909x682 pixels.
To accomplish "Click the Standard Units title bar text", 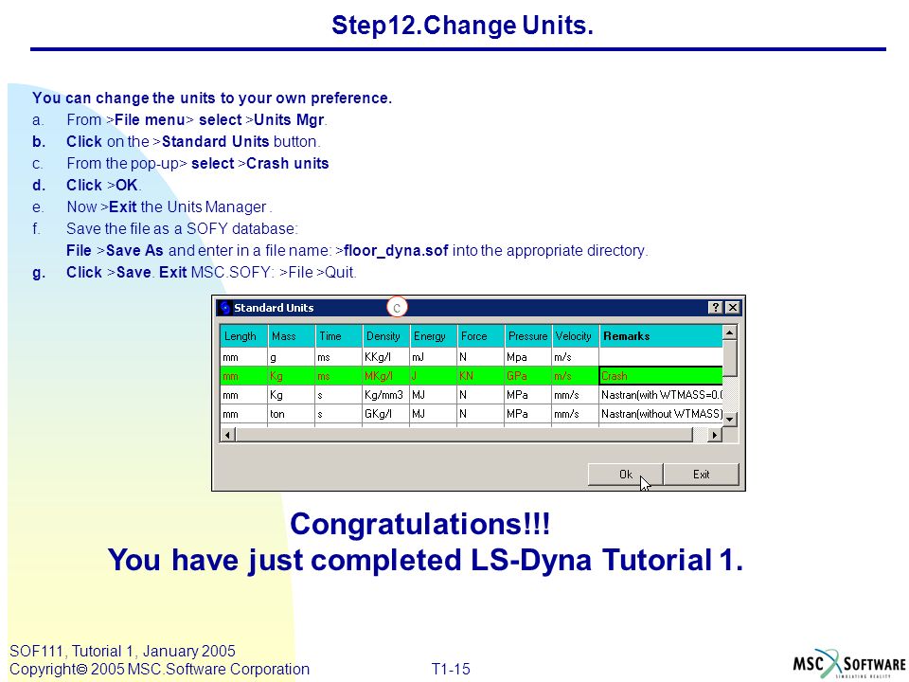I will 274,308.
